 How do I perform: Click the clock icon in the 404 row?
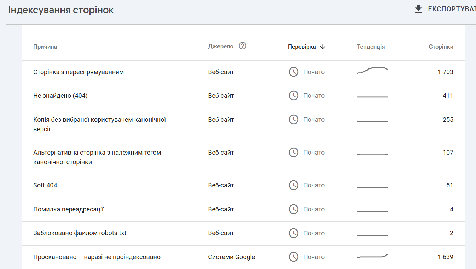[x=294, y=96]
